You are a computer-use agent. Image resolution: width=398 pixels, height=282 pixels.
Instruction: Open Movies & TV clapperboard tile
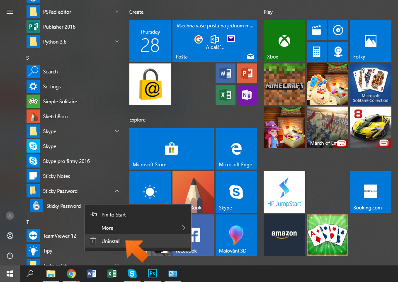click(316, 30)
